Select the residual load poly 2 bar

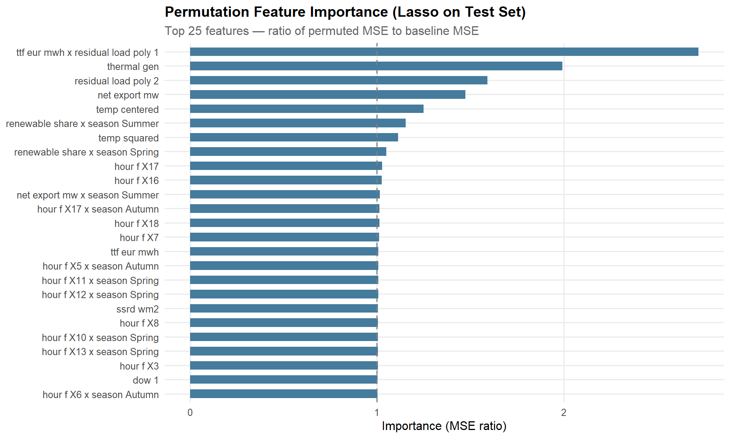(338, 80)
